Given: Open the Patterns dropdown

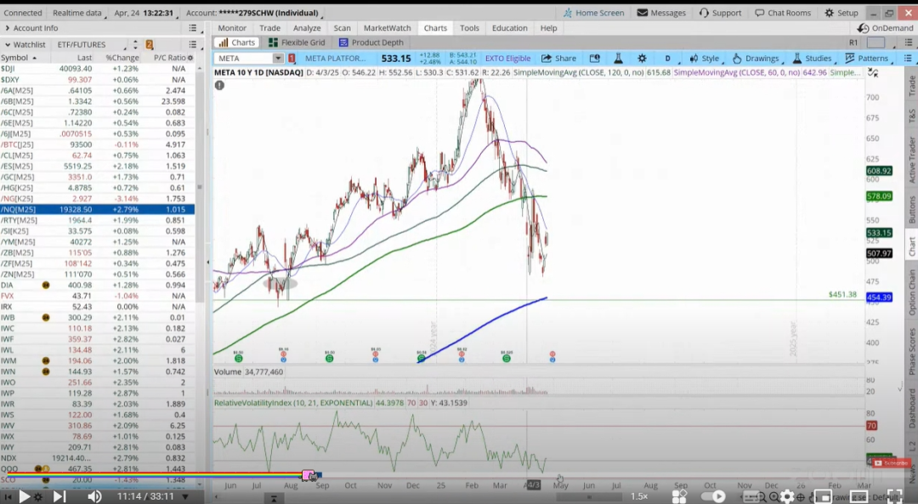Looking at the screenshot, I should click(x=867, y=58).
